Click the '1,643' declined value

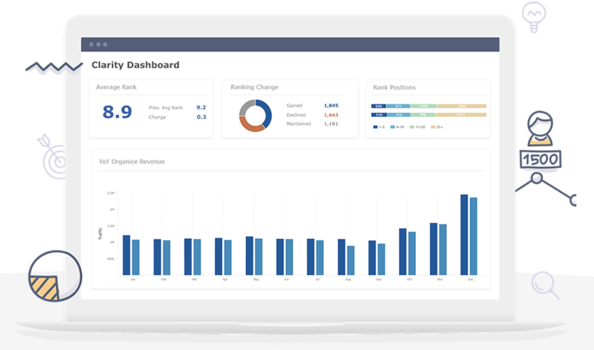(x=331, y=115)
